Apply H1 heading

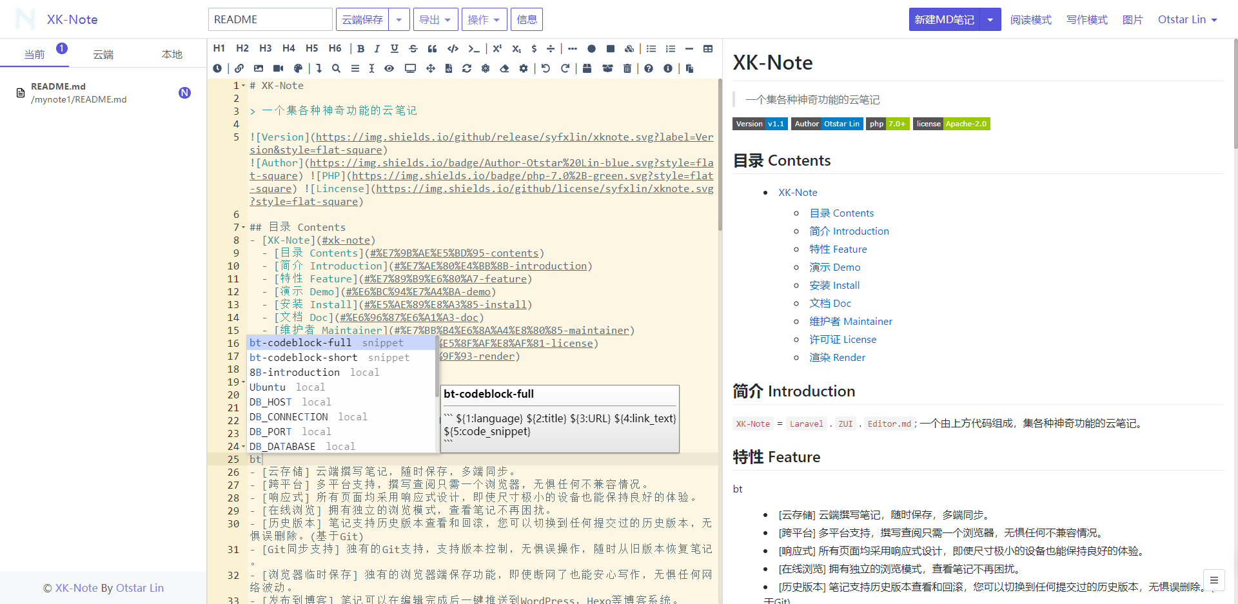219,48
